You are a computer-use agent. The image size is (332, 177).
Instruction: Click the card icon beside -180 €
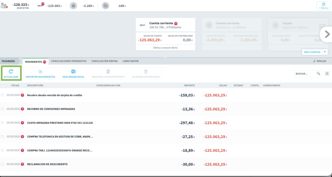tap(105, 6)
